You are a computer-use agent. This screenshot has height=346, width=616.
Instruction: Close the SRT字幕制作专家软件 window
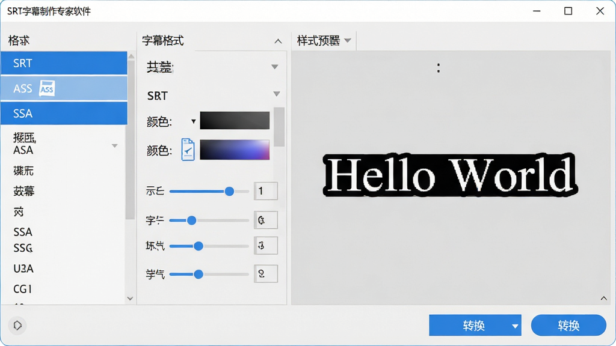click(x=600, y=11)
